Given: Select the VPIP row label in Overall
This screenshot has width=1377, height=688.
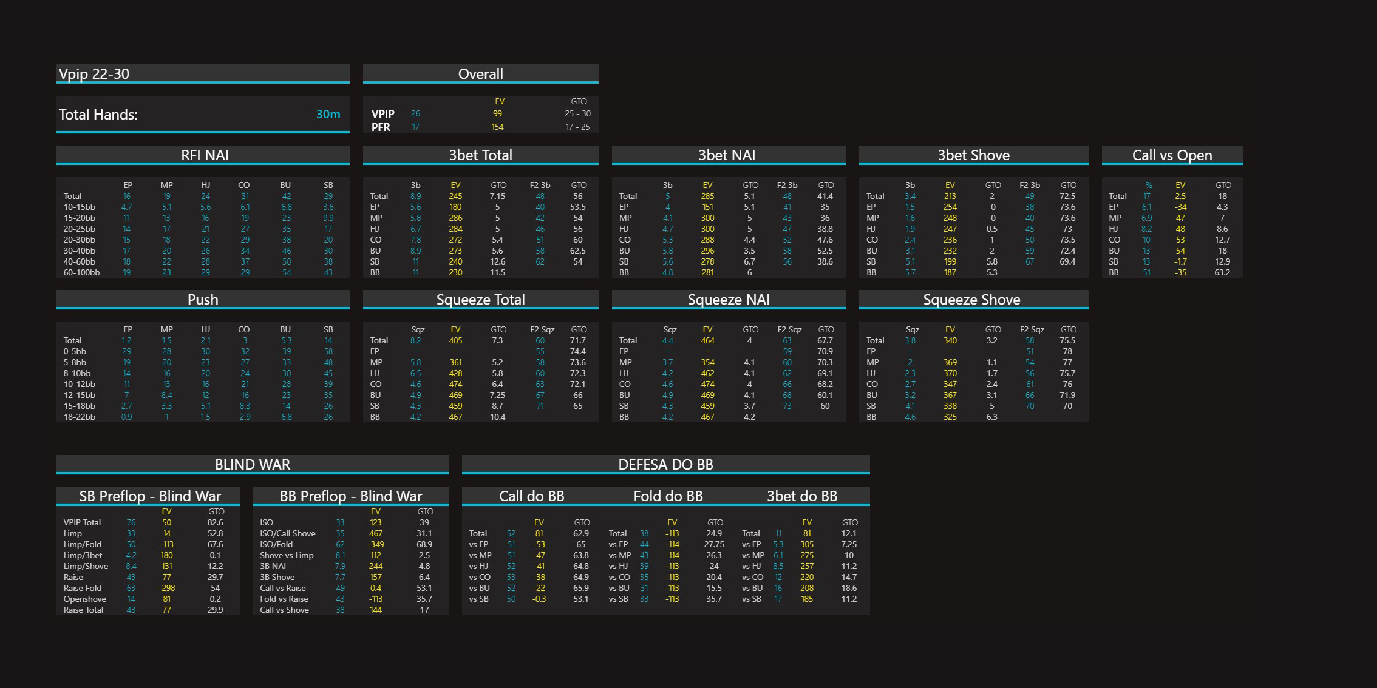Looking at the screenshot, I should pyautogui.click(x=383, y=114).
